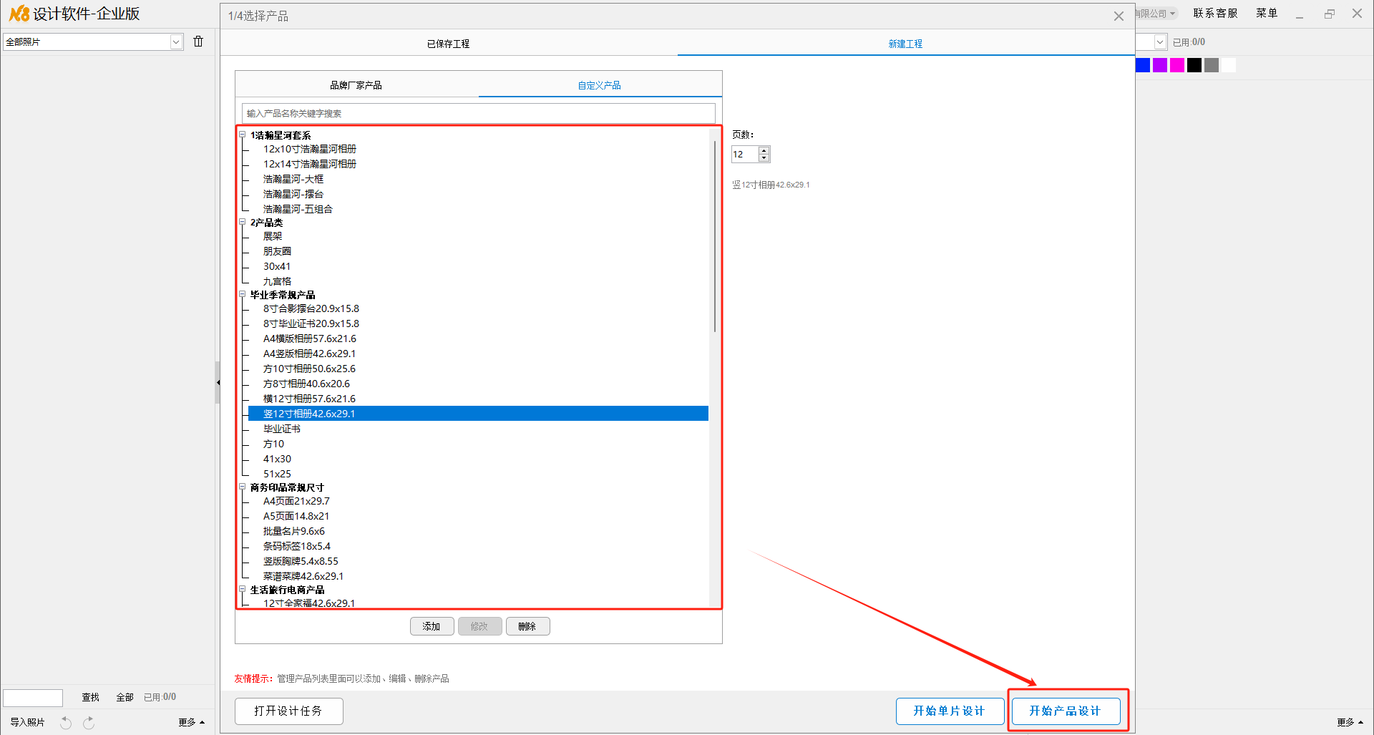Collapse the 商务印品常规尺寸 group
1374x735 pixels.
click(243, 487)
